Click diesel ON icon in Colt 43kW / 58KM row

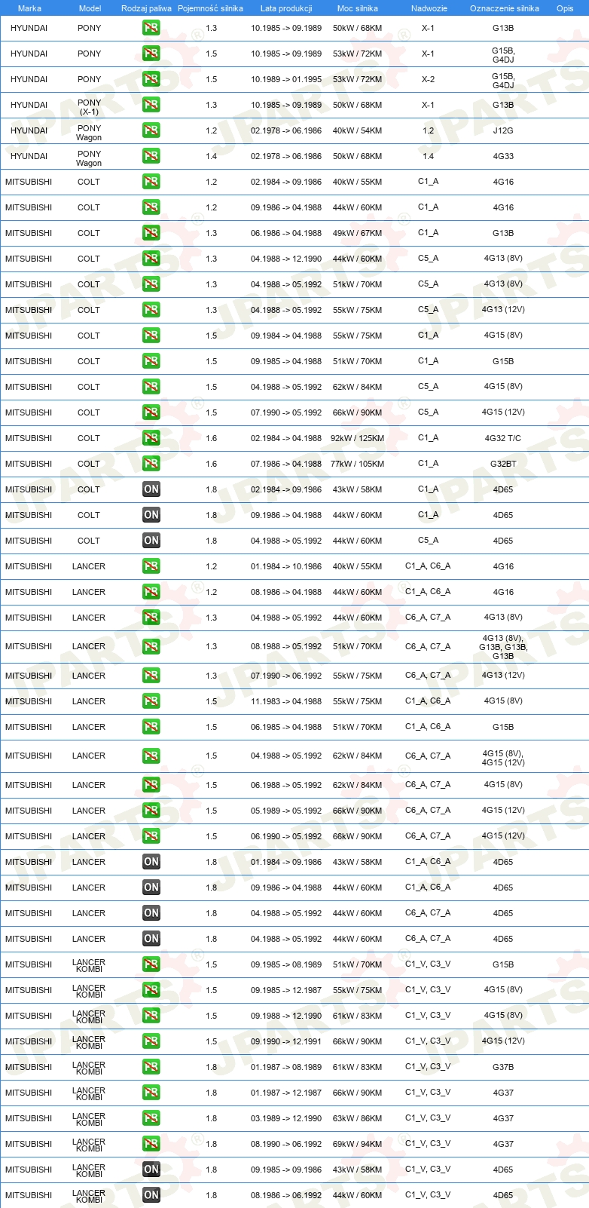click(x=151, y=489)
